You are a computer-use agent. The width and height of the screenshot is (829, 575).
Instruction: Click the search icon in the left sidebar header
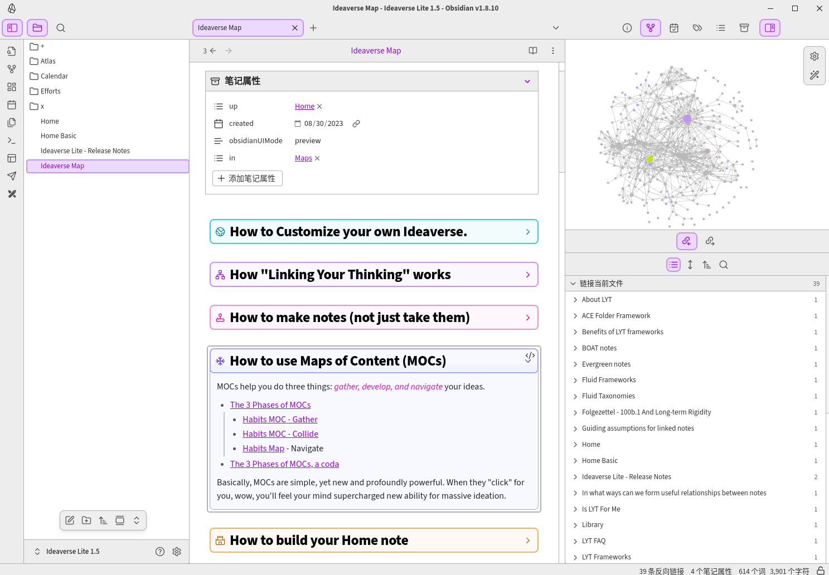click(x=61, y=28)
